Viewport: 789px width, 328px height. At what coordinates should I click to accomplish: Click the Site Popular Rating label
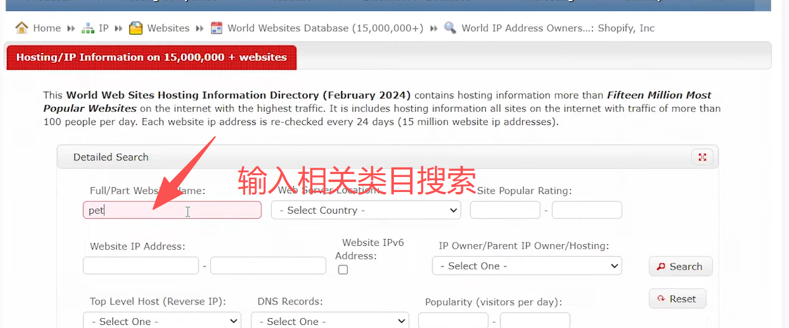pos(525,191)
